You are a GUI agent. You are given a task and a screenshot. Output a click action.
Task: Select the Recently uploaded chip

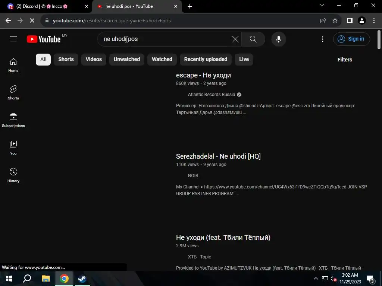click(x=206, y=59)
